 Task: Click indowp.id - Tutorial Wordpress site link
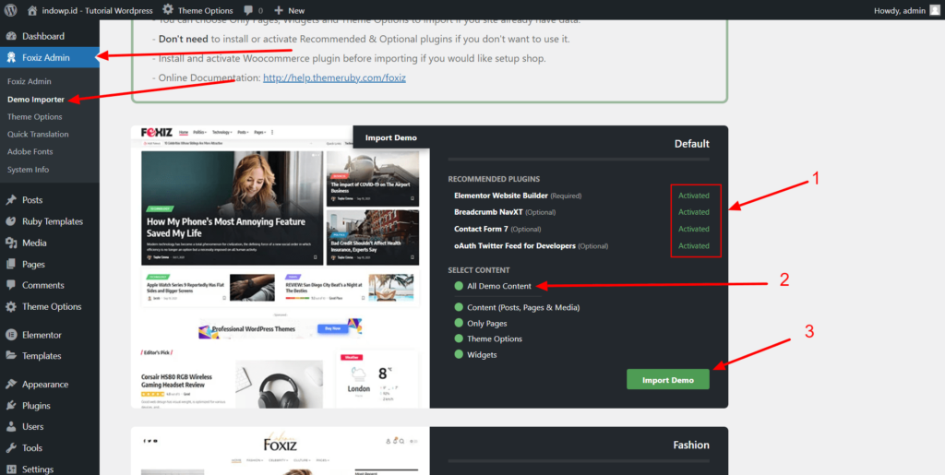(x=97, y=10)
